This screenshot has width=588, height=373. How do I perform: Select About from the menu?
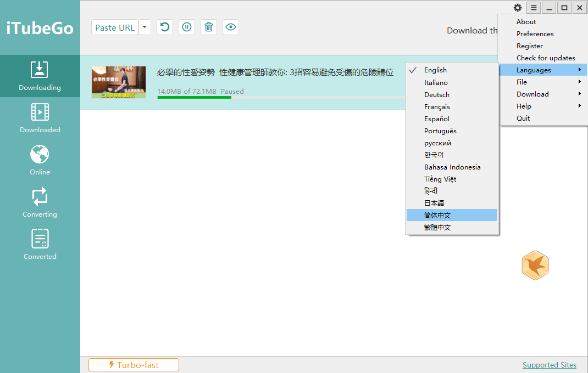[542, 22]
